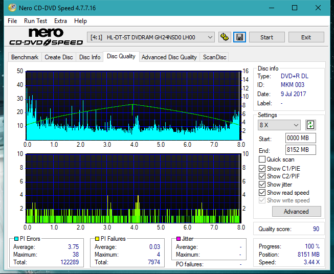The image size is (334, 274).
Task: Click the magenta Jitter legend swatch
Action: point(179,239)
